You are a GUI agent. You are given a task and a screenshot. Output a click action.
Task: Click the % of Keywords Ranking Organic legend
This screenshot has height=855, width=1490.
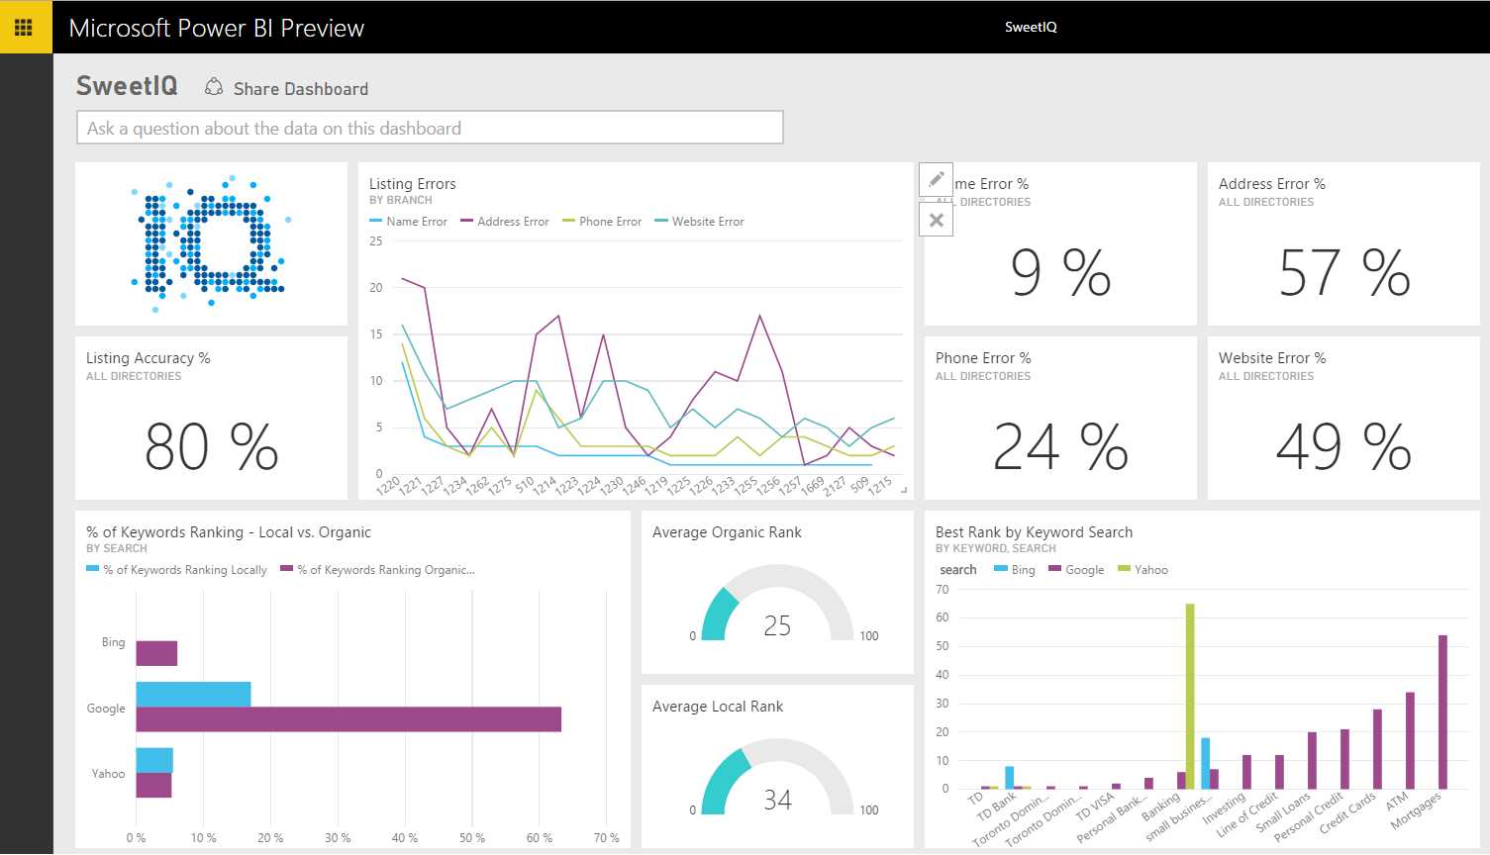[x=377, y=570]
